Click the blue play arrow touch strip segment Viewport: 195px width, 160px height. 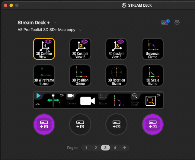click(x=38, y=96)
